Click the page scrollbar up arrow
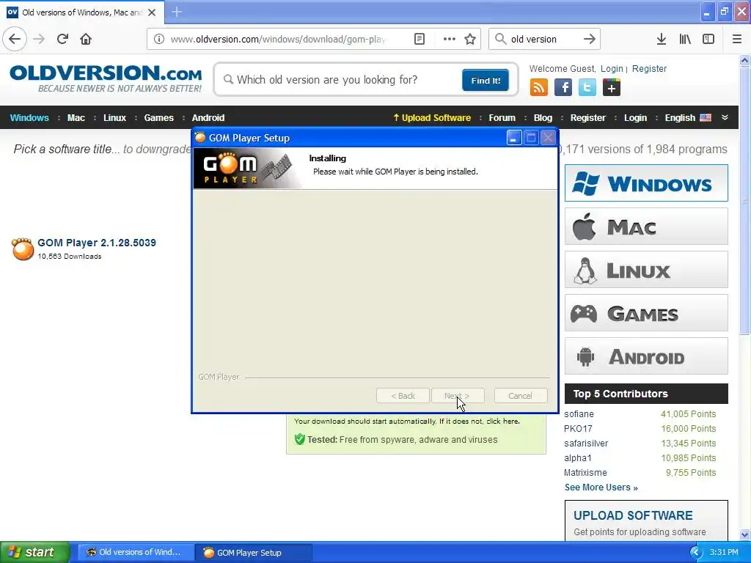 tap(744, 60)
